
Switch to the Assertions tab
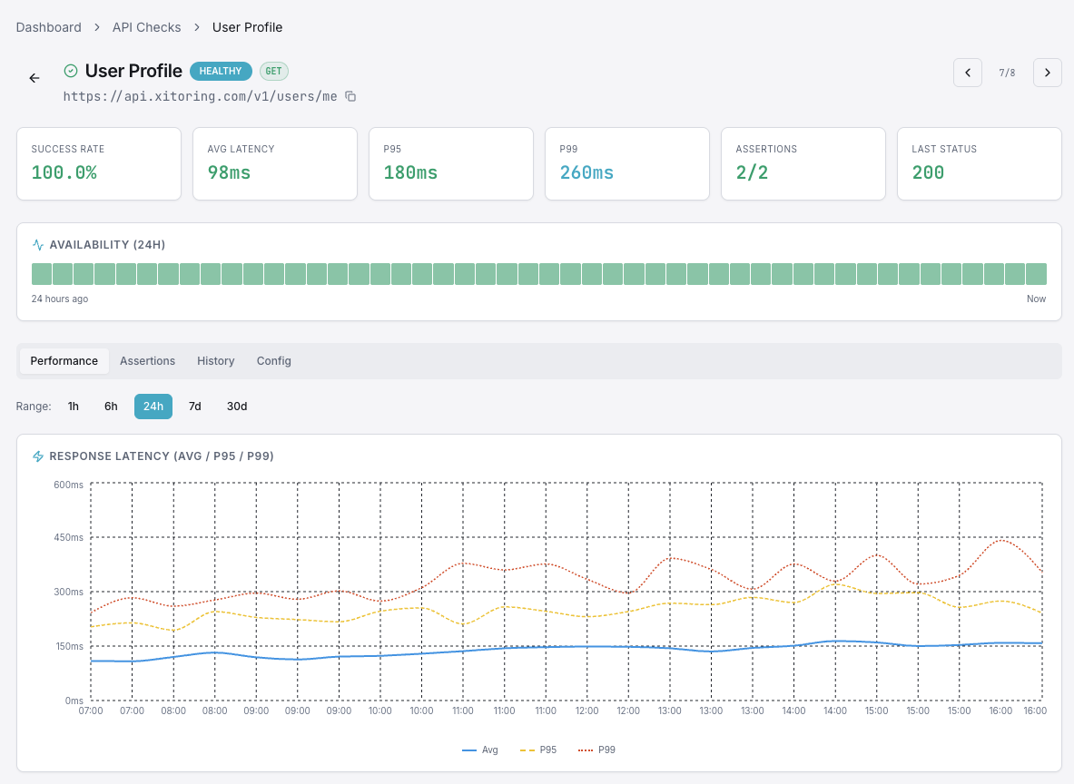point(147,360)
